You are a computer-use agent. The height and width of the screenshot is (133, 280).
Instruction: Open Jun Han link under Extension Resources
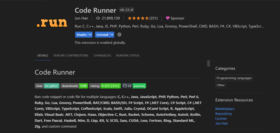pyautogui.click(x=221, y=123)
